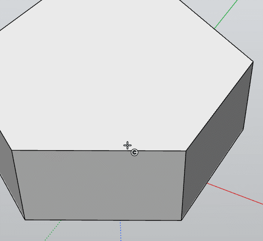
Task: Select the back-left top edge of the hexagon
Action: [x=21, y=16]
